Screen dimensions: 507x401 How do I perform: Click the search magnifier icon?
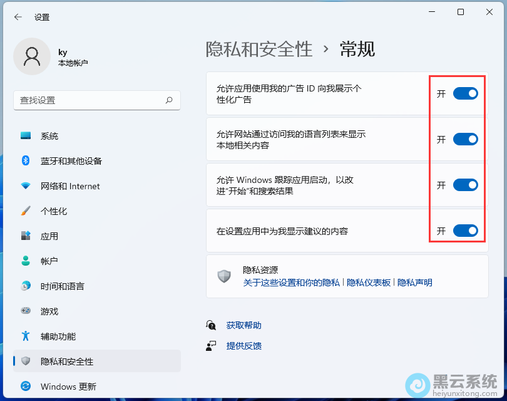point(169,100)
